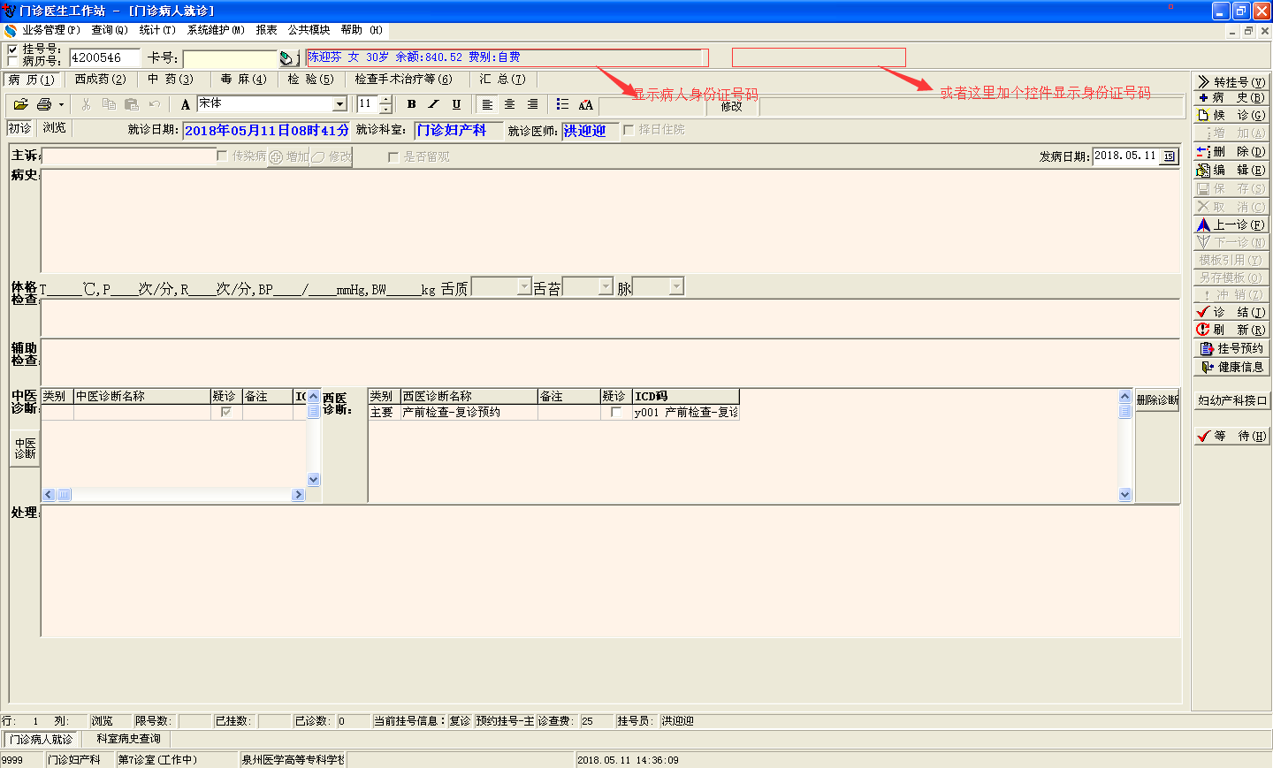Switch to the 检验(5) tab
Screen dimensions: 1273x768
coord(311,80)
